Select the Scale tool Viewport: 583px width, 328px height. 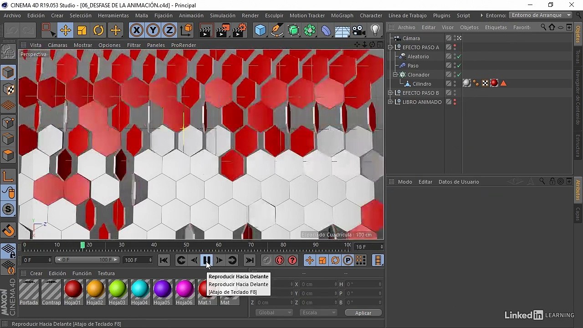(x=82, y=31)
